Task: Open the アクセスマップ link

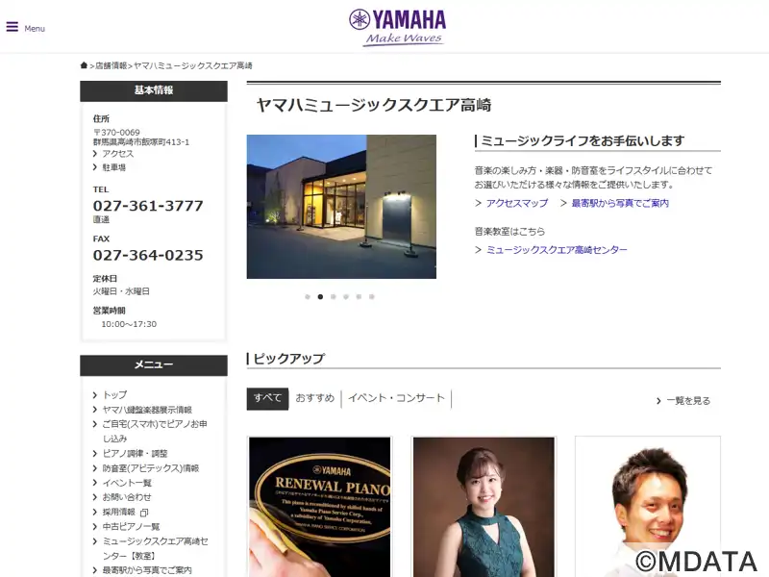Action: 517,203
